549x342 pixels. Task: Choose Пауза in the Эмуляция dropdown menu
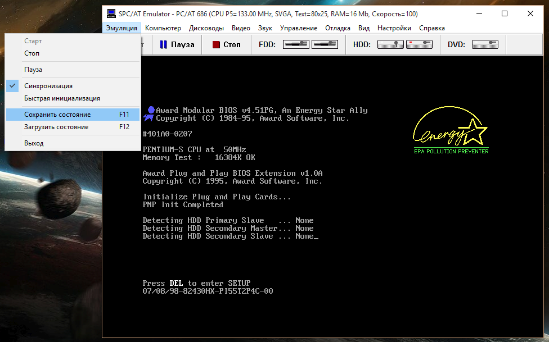click(73, 70)
